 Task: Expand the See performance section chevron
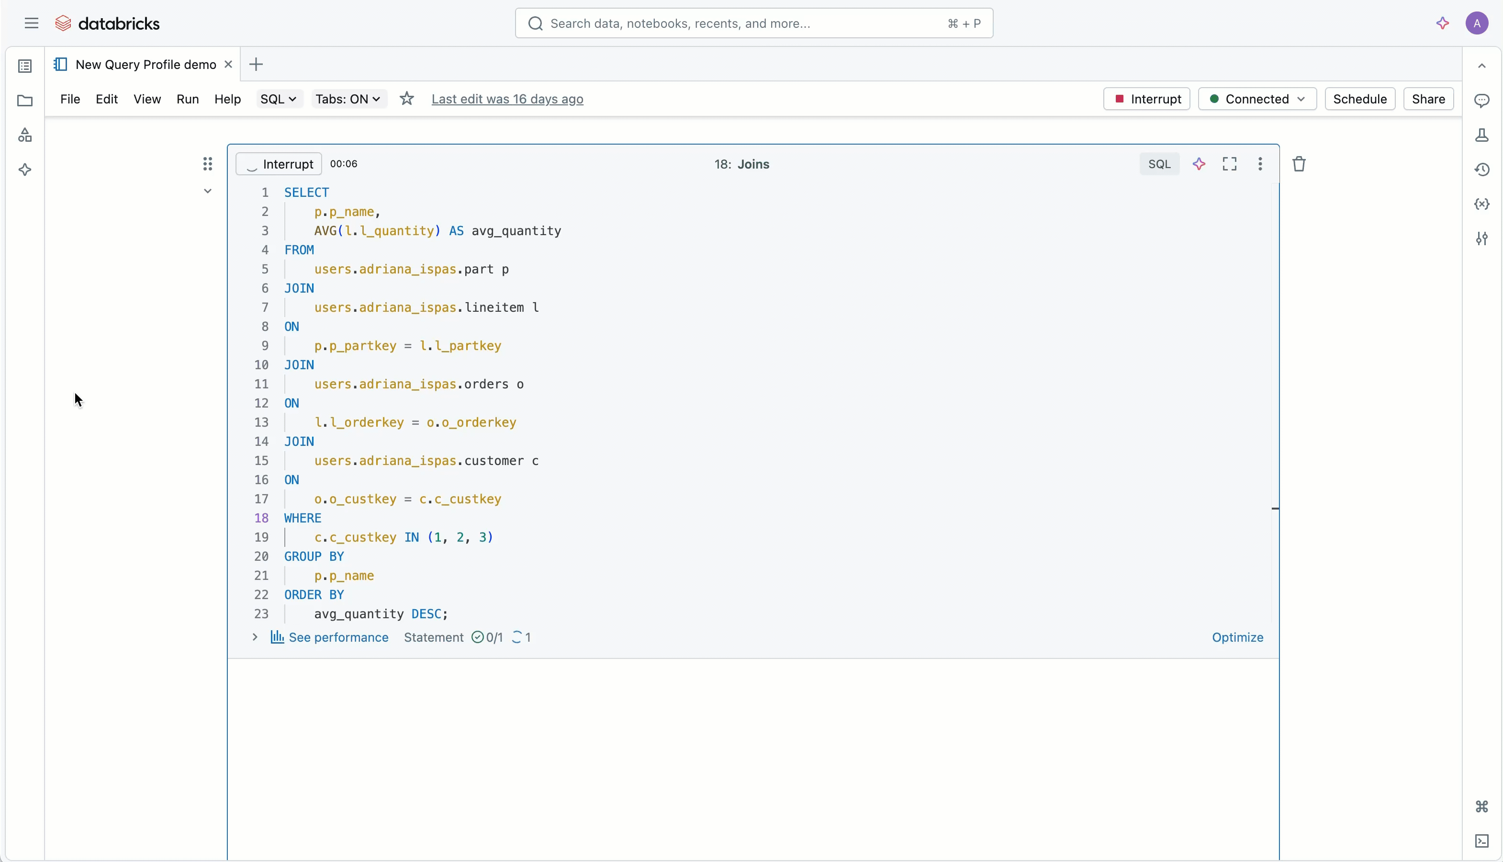(255, 637)
